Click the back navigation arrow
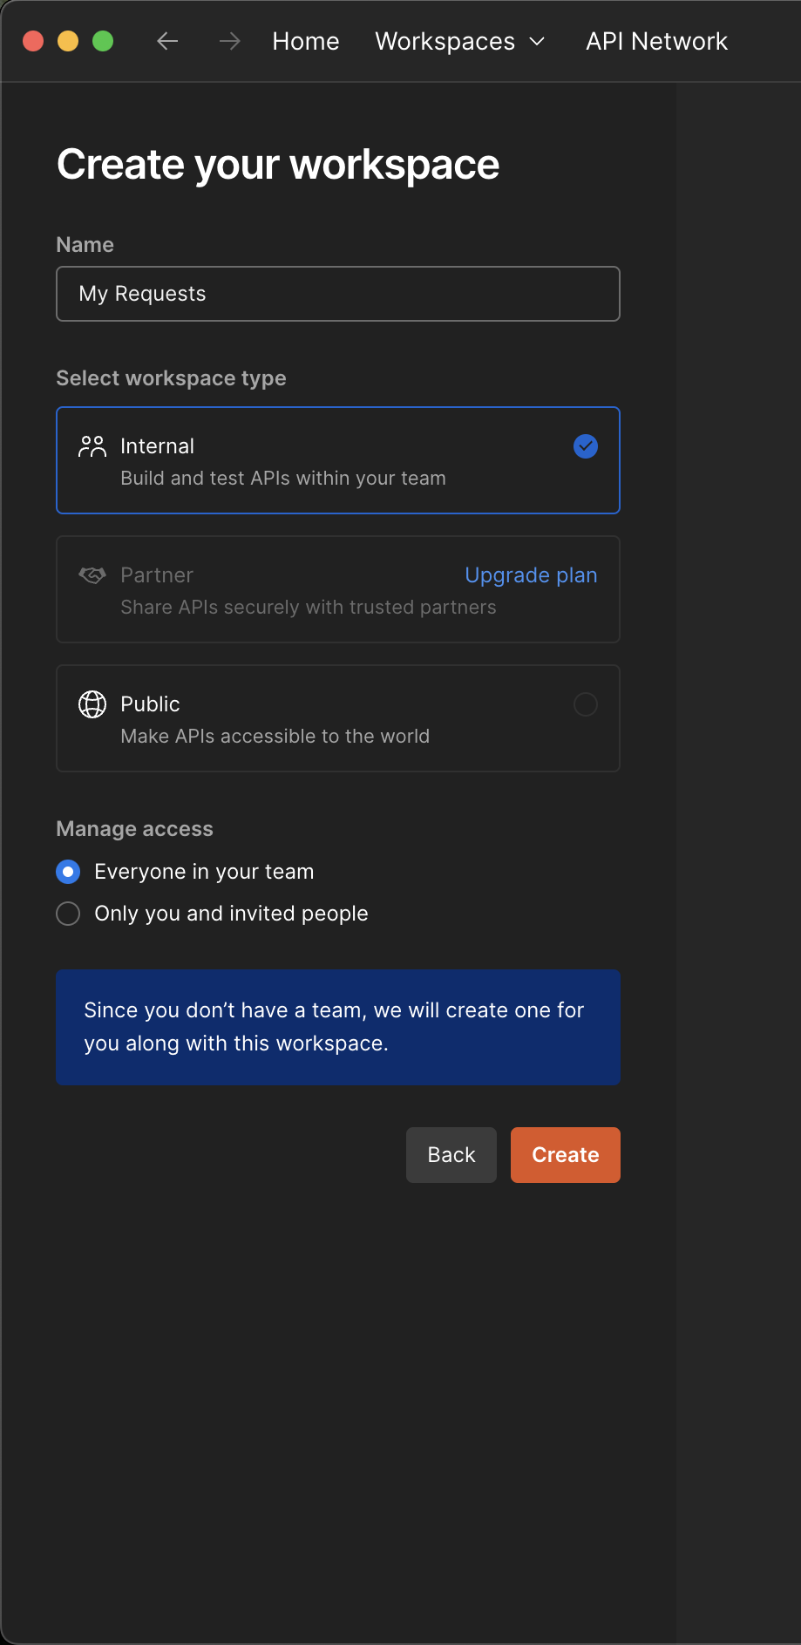The image size is (801, 1645). 167,41
